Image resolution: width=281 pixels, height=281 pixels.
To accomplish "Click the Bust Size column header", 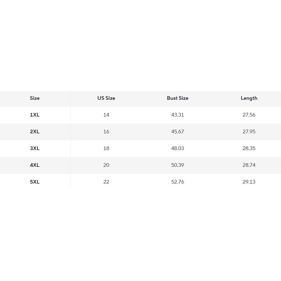I will click(x=177, y=98).
